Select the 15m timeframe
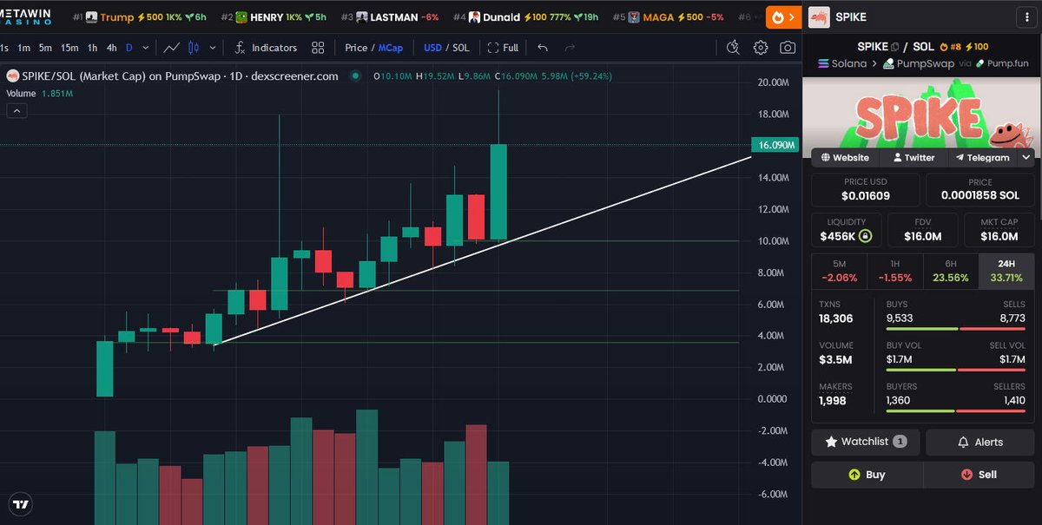The width and height of the screenshot is (1042, 525). pyautogui.click(x=69, y=48)
